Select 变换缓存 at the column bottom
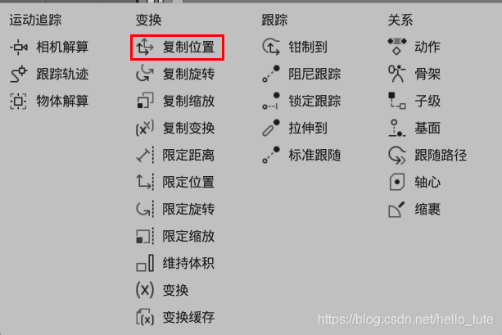Viewport: 502px width, 335px height. 175,317
